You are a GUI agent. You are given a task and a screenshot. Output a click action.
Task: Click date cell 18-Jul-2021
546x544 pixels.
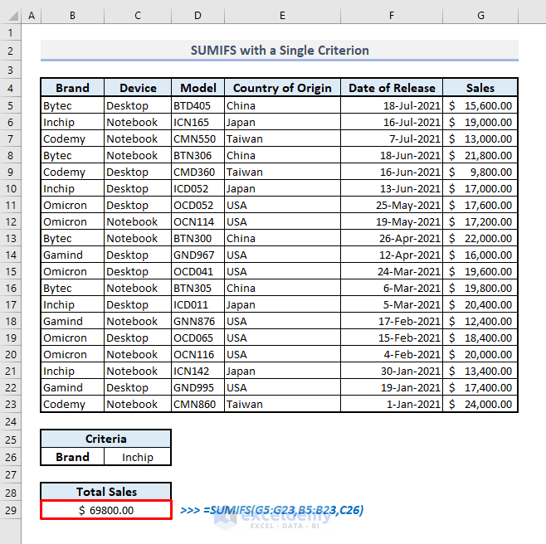coord(392,105)
